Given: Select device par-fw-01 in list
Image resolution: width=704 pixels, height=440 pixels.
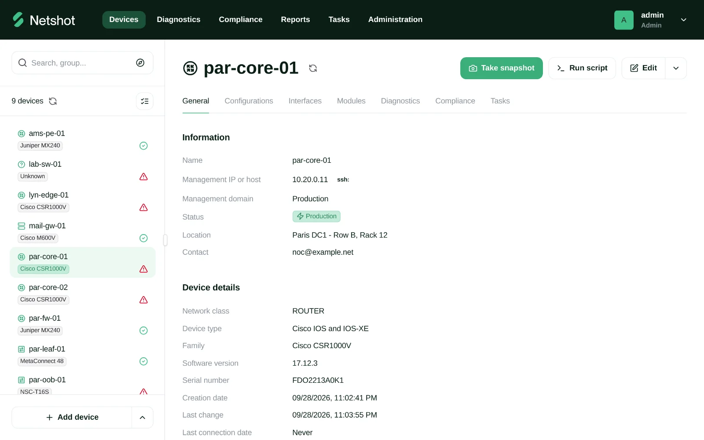Looking at the screenshot, I should (83, 324).
